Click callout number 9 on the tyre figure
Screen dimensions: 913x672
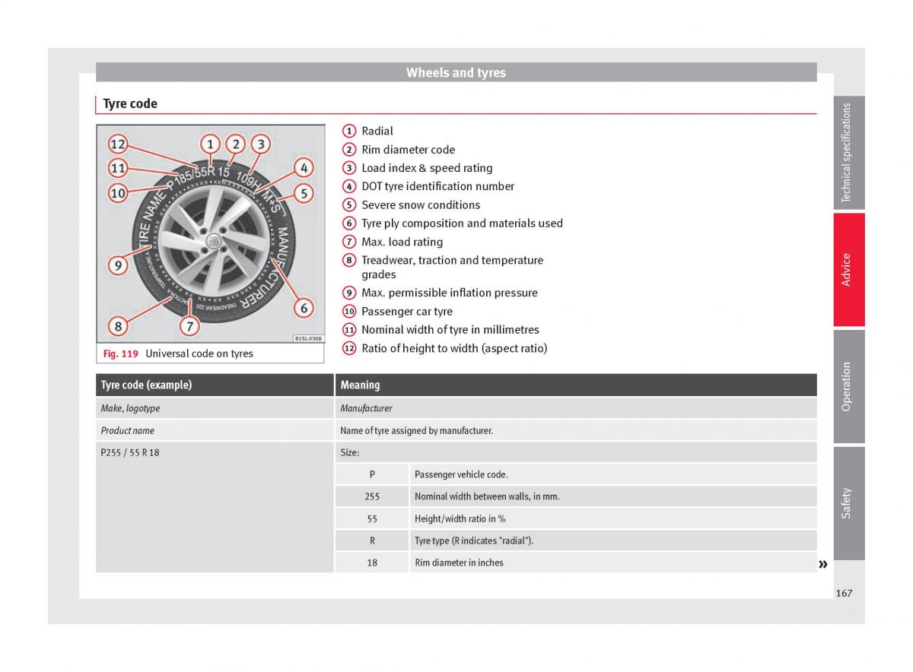(117, 265)
